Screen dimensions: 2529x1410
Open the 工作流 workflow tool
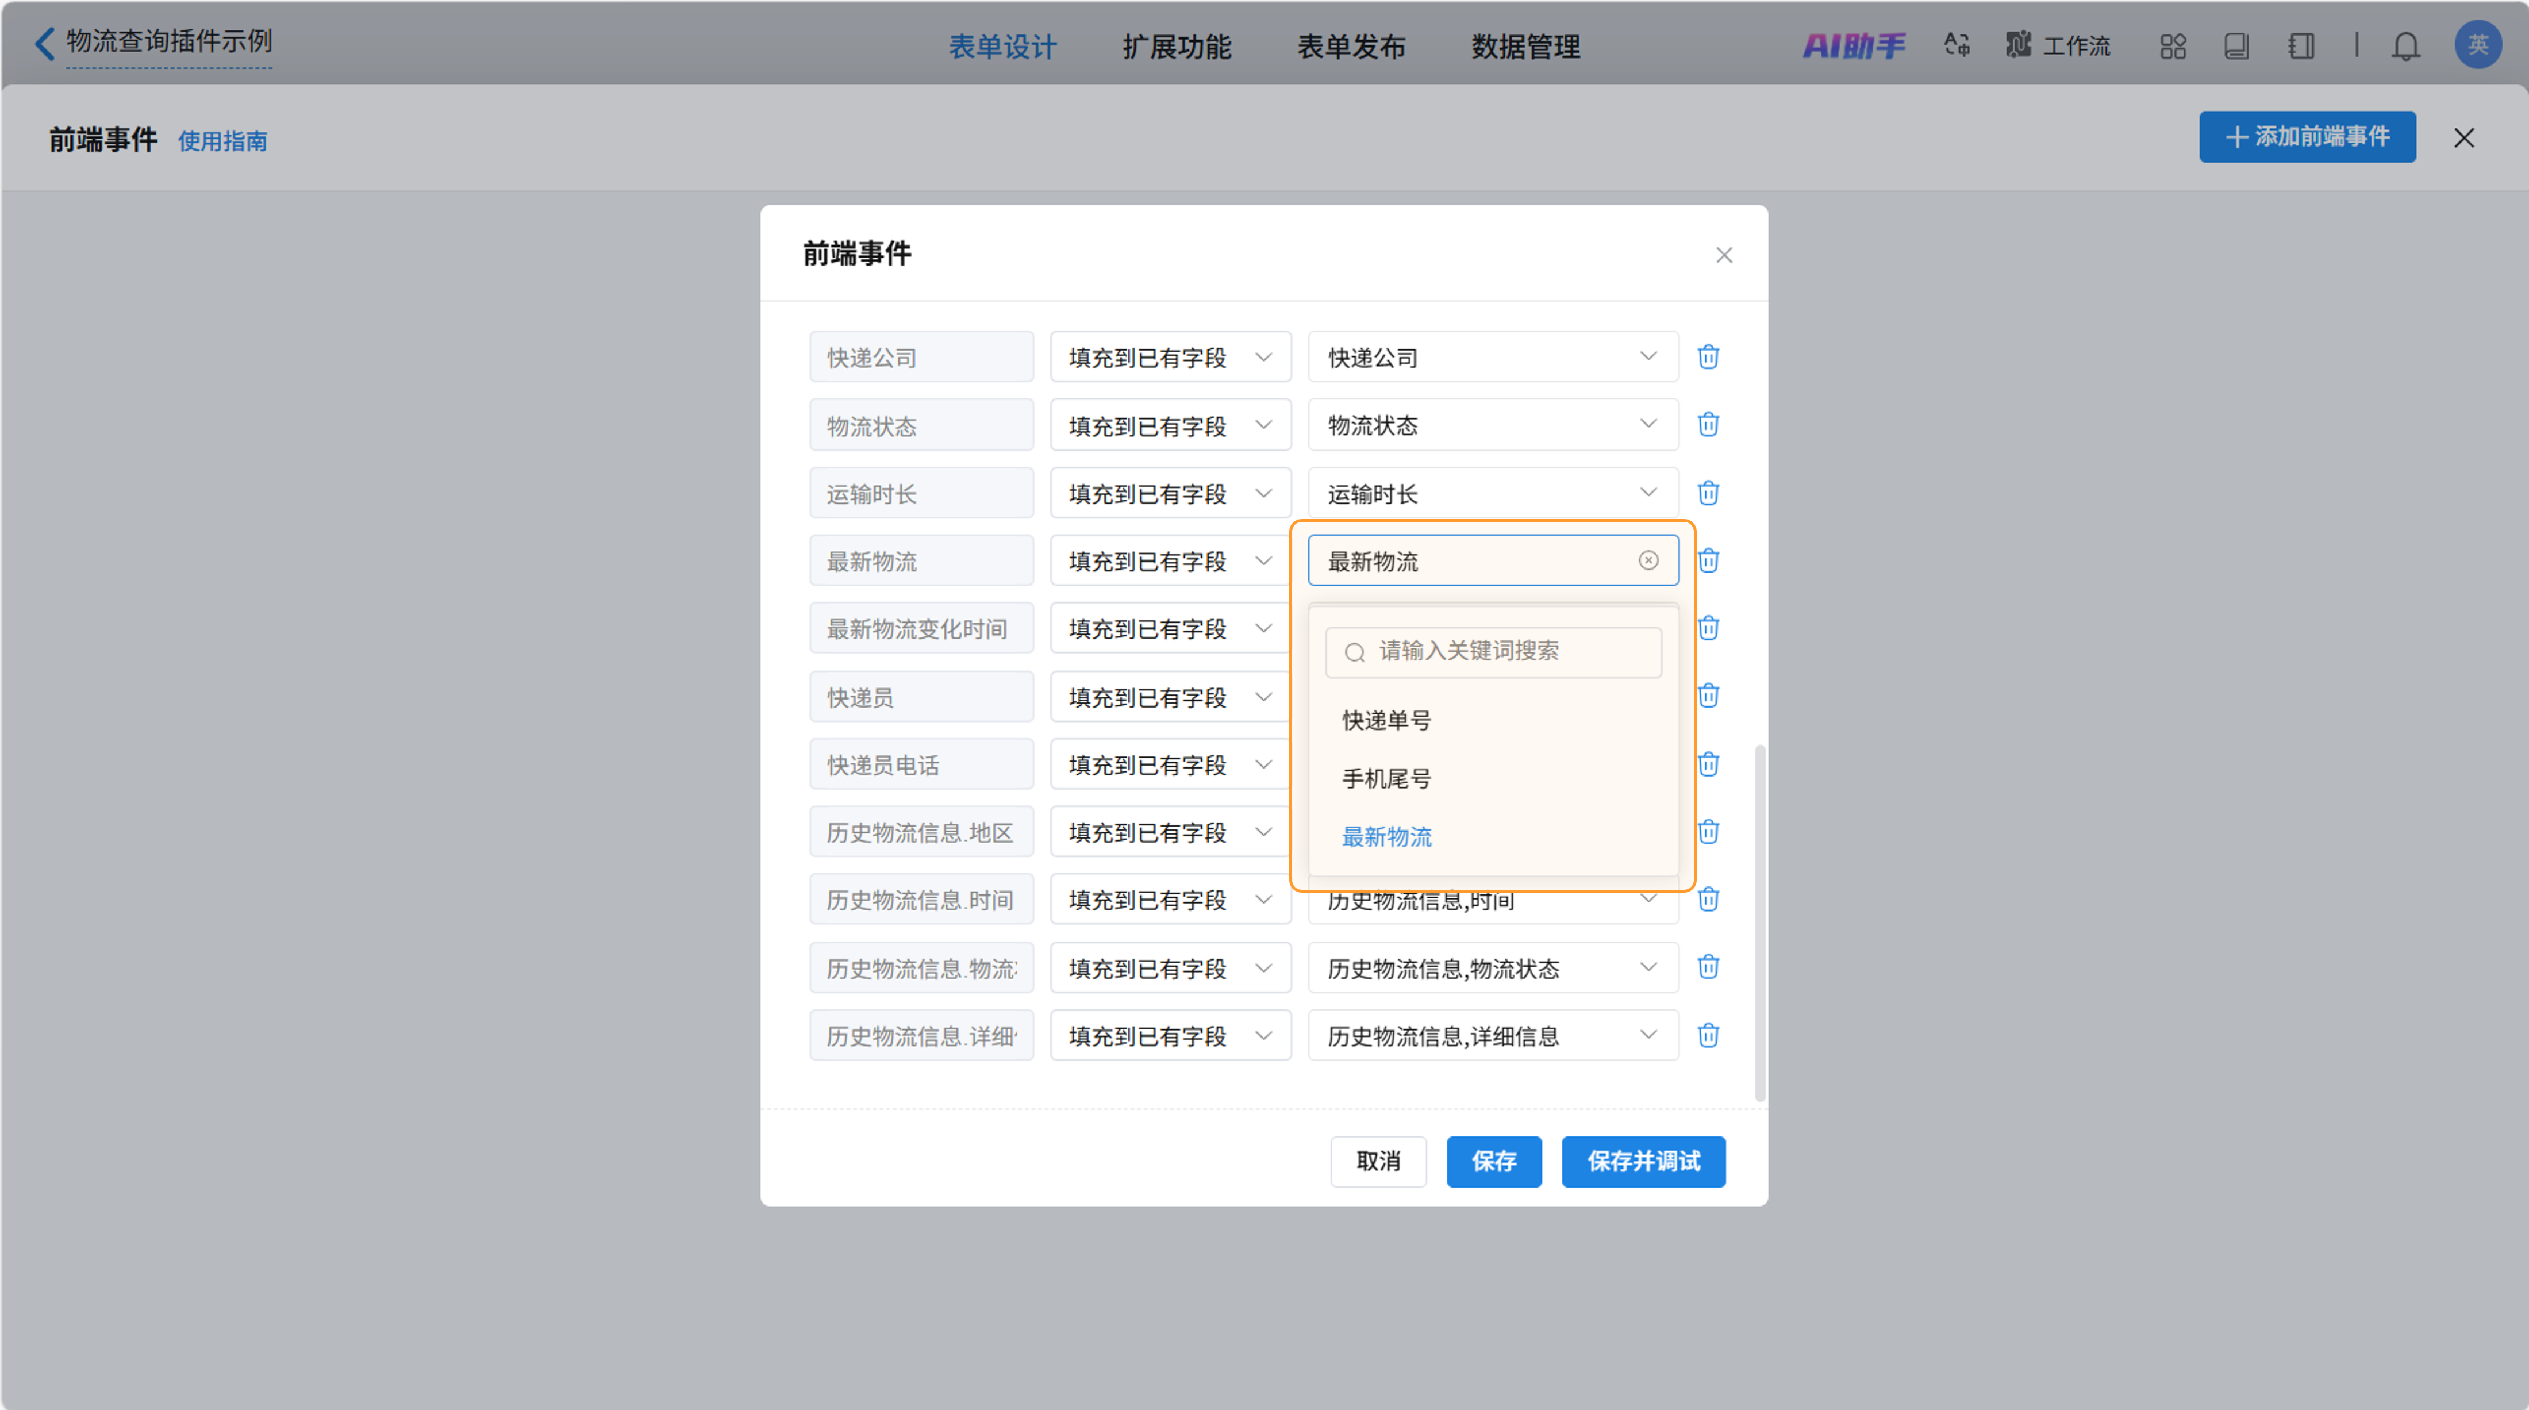pyautogui.click(x=2059, y=46)
